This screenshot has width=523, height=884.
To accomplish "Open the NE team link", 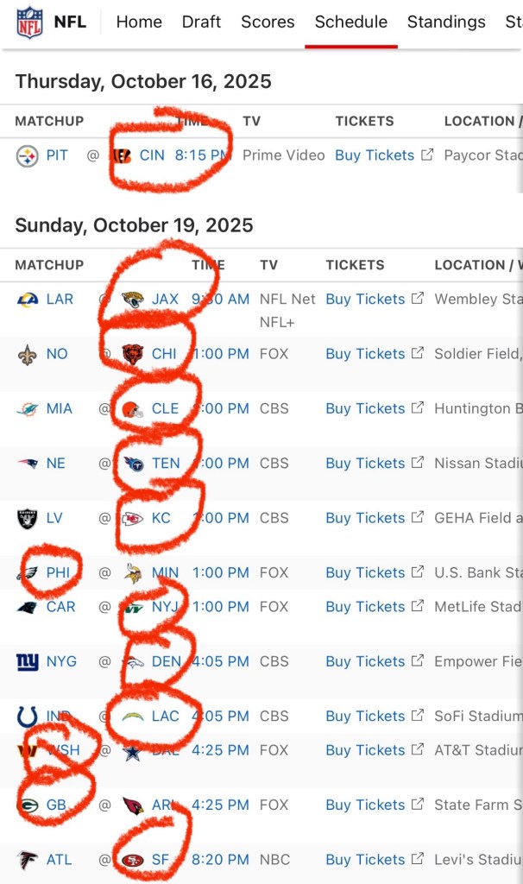I will pos(56,464).
